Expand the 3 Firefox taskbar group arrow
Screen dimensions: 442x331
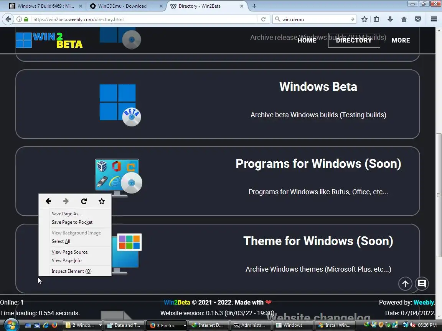point(185,325)
